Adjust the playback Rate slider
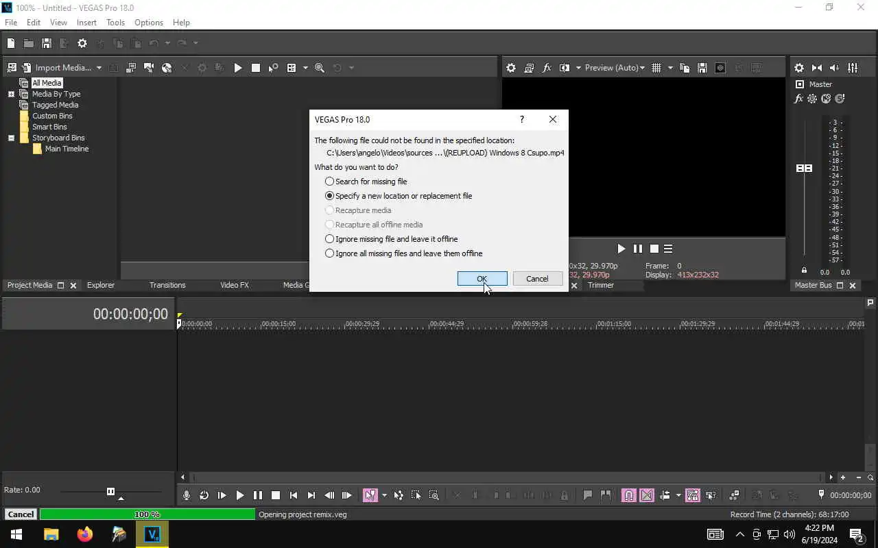Image resolution: width=878 pixels, height=548 pixels. pyautogui.click(x=110, y=491)
